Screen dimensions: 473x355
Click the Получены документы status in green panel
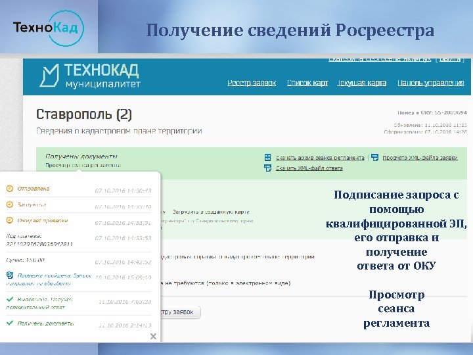(x=81, y=156)
